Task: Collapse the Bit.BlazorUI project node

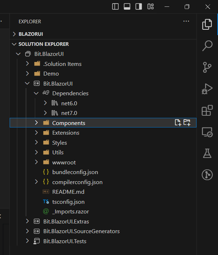Action: pyautogui.click(x=27, y=83)
